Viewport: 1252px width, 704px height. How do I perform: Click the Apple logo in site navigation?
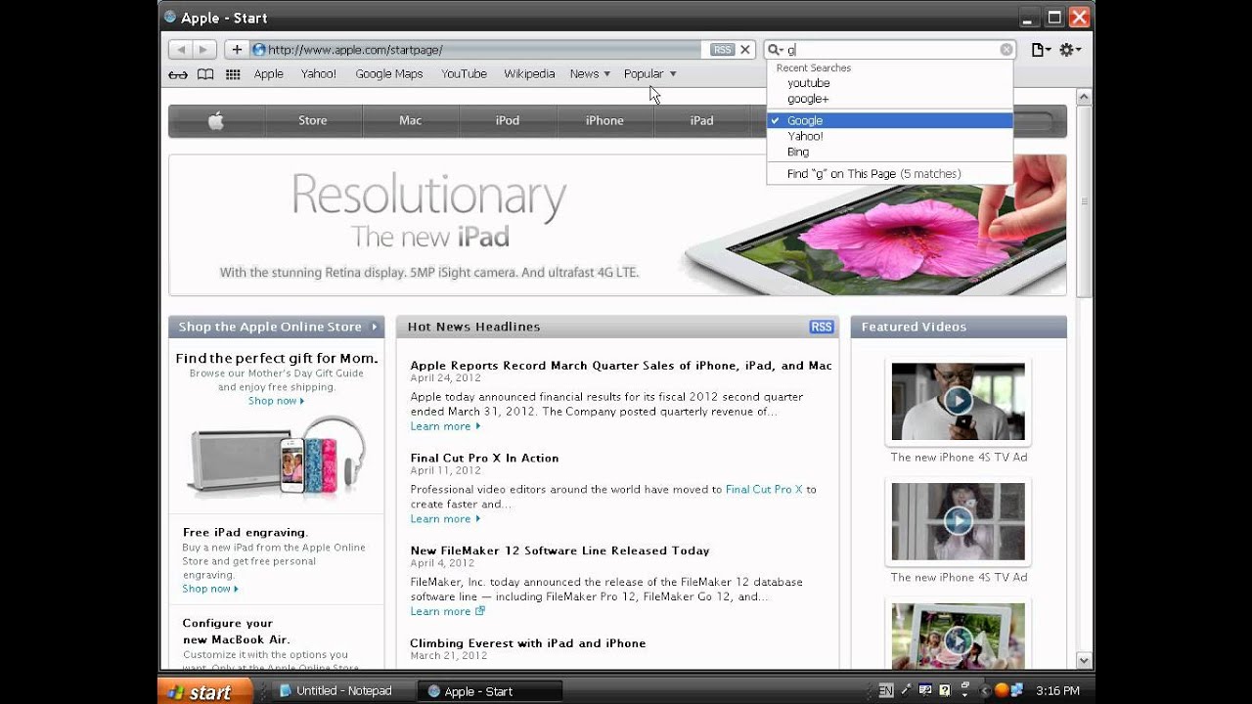click(x=216, y=120)
